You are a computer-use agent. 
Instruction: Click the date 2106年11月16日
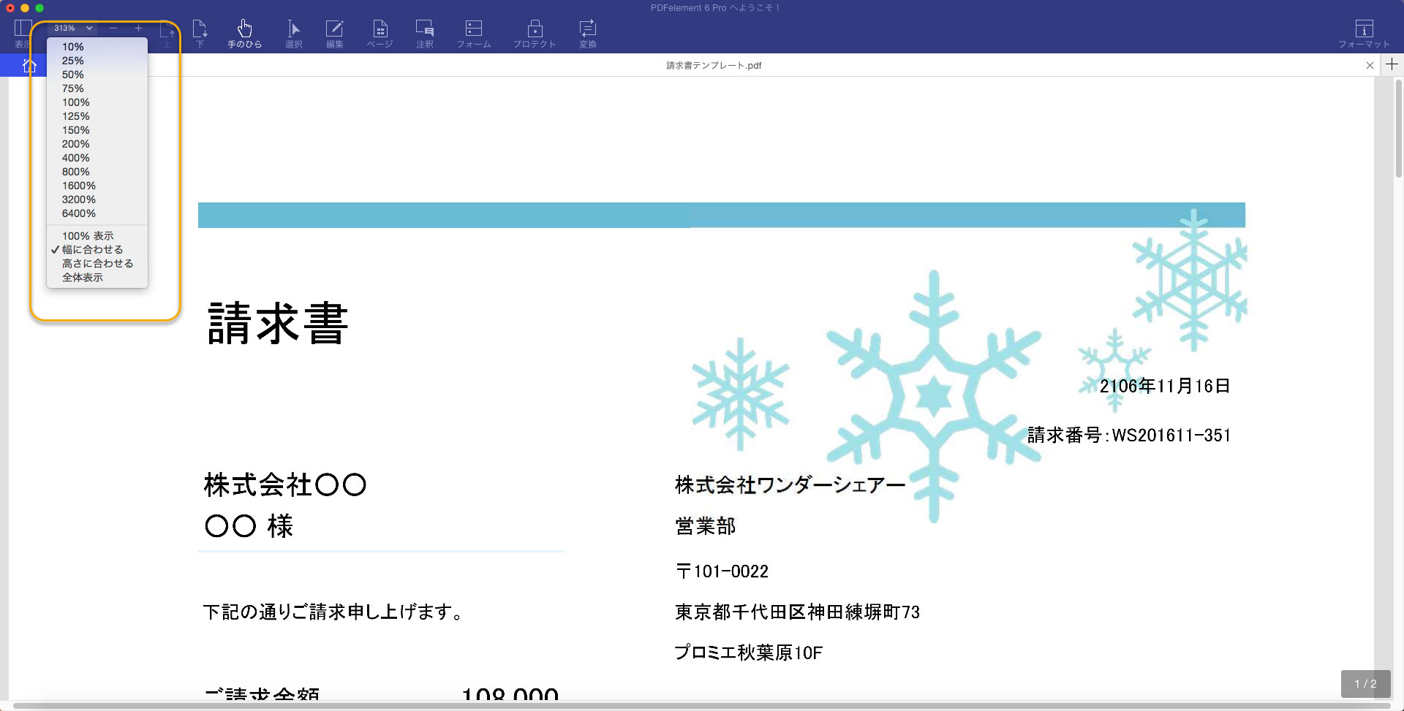[1165, 386]
